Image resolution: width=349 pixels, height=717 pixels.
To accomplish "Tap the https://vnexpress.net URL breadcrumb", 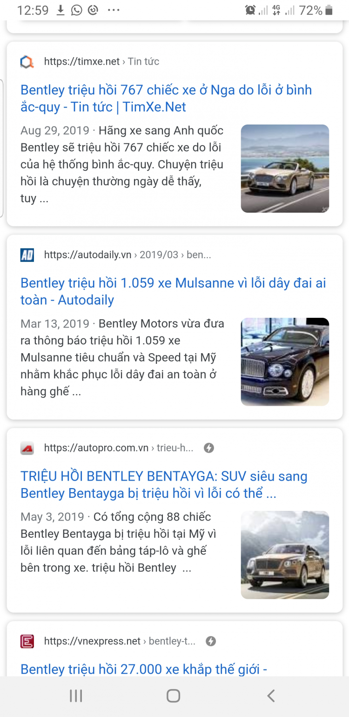I will 120,641.
